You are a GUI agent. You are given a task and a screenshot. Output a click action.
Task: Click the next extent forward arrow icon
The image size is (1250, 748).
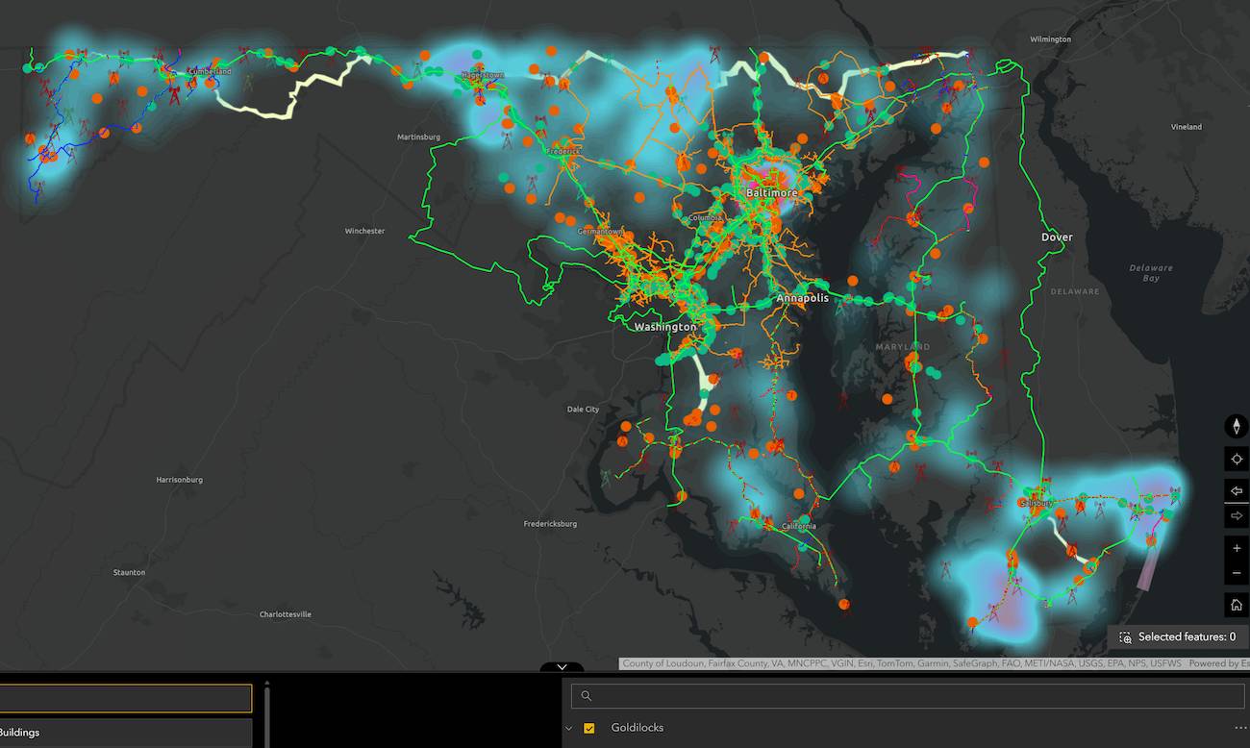[x=1236, y=515]
